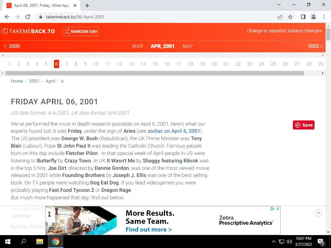Go to previous year 2000
The height and width of the screenshot is (248, 331).
(x=12, y=46)
